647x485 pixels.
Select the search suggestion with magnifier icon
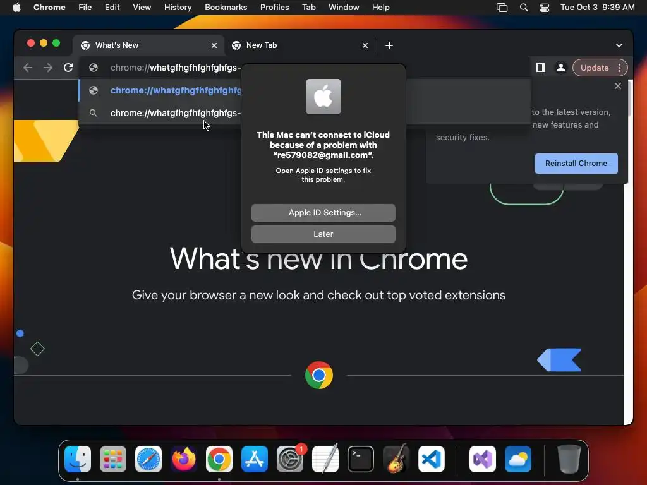(x=160, y=113)
